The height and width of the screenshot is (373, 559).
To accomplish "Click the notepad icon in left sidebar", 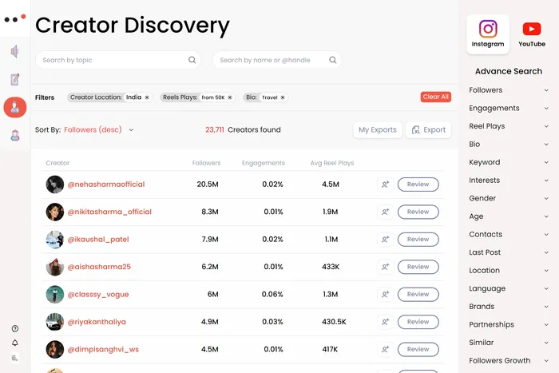I will tap(14, 79).
